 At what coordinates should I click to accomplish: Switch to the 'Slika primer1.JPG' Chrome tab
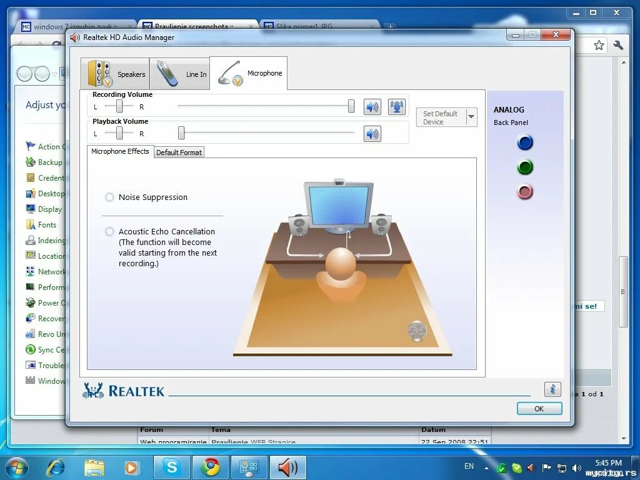coord(321,26)
